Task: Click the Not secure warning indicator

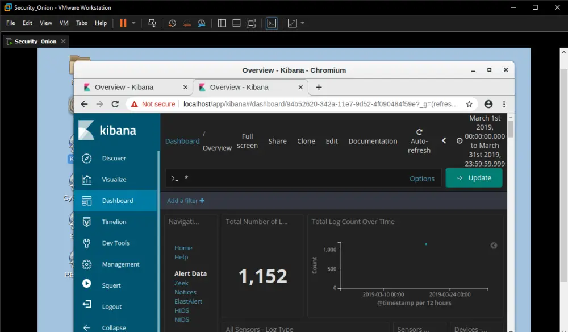Action: [153, 104]
